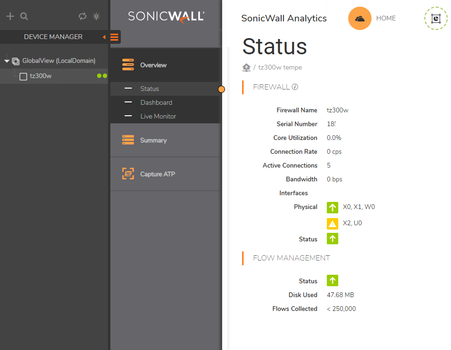Collapse the Device Manager panel via the orange menu button
The image size is (451, 350).
pos(114,37)
